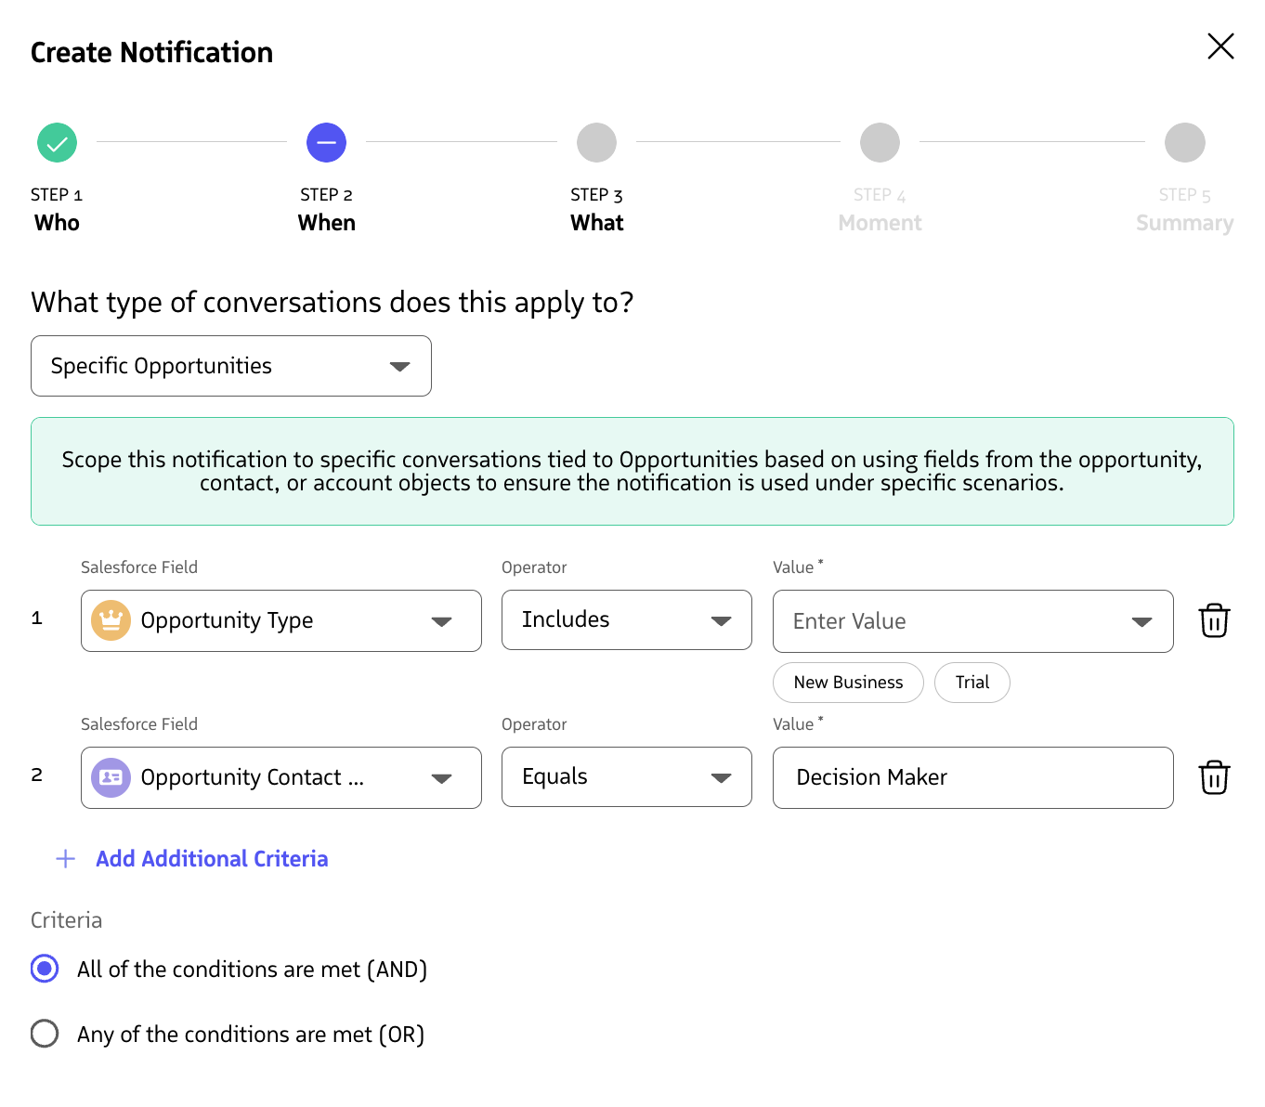Close the Create Notification dialog

pyautogui.click(x=1219, y=46)
